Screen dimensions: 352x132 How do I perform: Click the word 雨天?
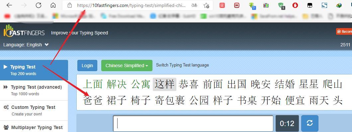[x=319, y=100]
